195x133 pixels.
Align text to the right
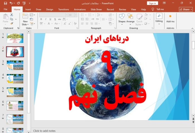[x=92, y=23]
